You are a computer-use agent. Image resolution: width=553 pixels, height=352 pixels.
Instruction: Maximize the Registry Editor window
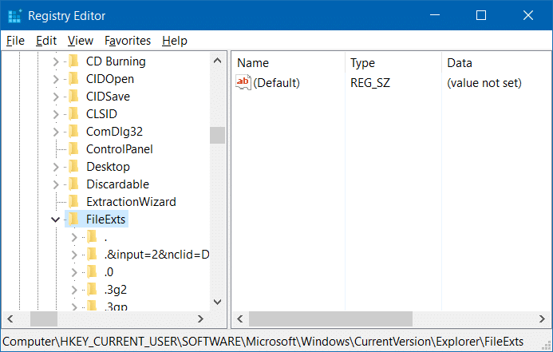481,15
